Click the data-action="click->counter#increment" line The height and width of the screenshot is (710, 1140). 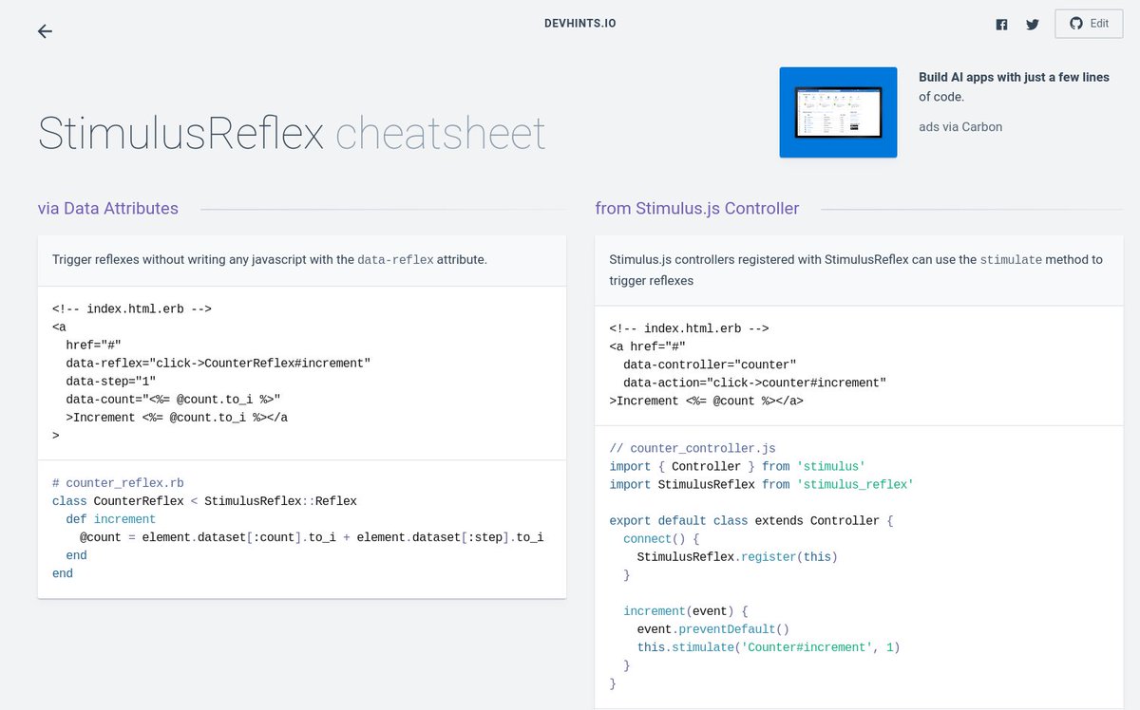(x=755, y=383)
